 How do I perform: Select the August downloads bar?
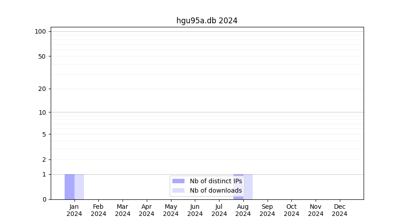248,187
